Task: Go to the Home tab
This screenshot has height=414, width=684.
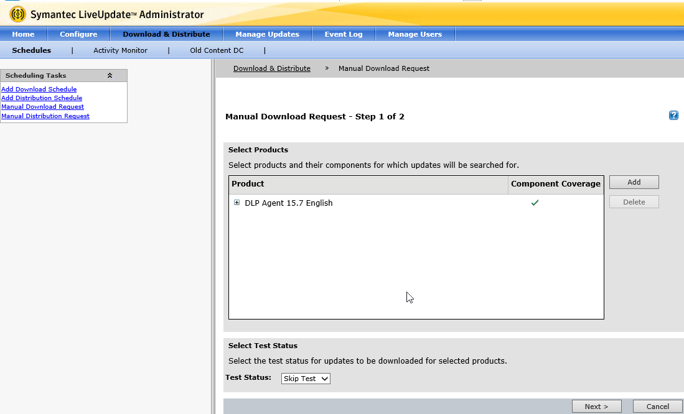Action: (23, 34)
